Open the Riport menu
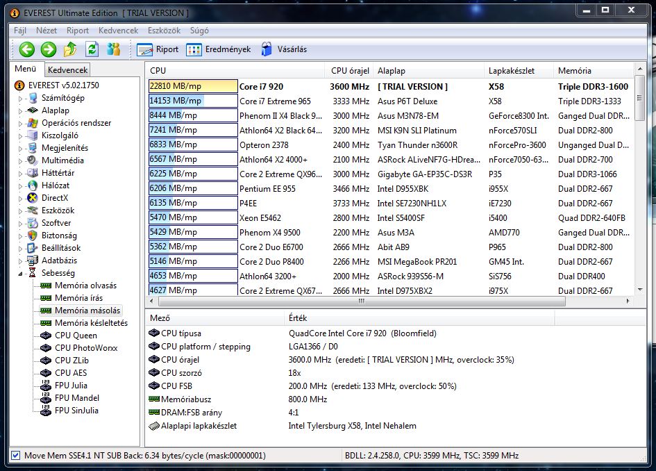This screenshot has height=471, width=656. coord(77,31)
